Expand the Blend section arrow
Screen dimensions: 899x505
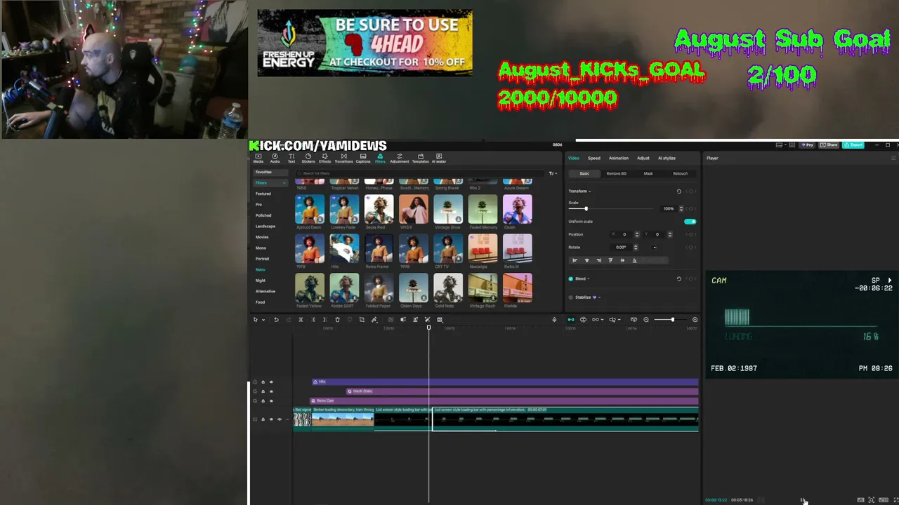588,279
